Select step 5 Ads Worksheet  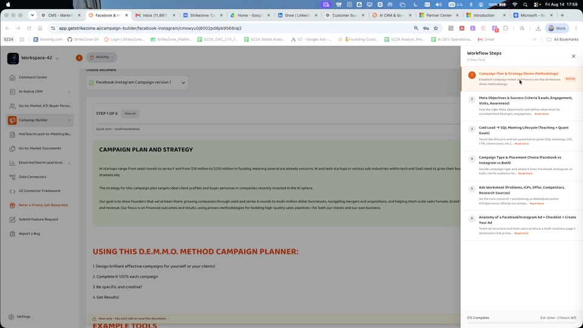522,196
